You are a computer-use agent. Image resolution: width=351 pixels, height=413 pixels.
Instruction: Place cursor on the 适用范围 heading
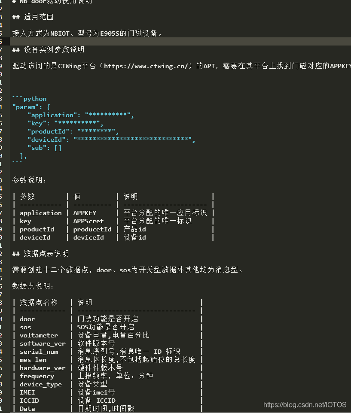(39, 17)
